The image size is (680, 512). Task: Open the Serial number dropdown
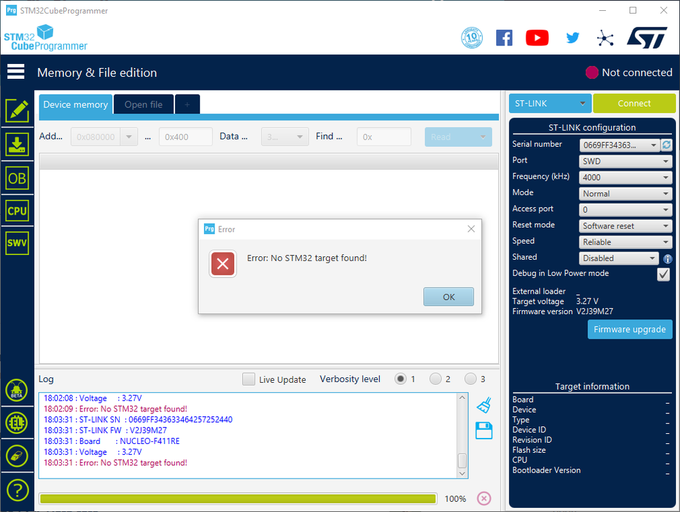click(619, 145)
